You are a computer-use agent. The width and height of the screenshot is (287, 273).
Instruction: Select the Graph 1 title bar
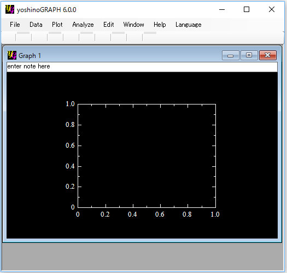click(119, 55)
